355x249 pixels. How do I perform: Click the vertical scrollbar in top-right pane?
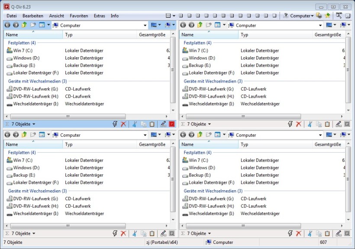pyautogui.click(x=348, y=70)
